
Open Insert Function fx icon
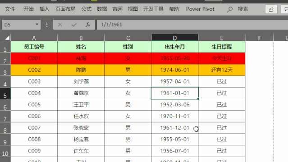point(88,25)
